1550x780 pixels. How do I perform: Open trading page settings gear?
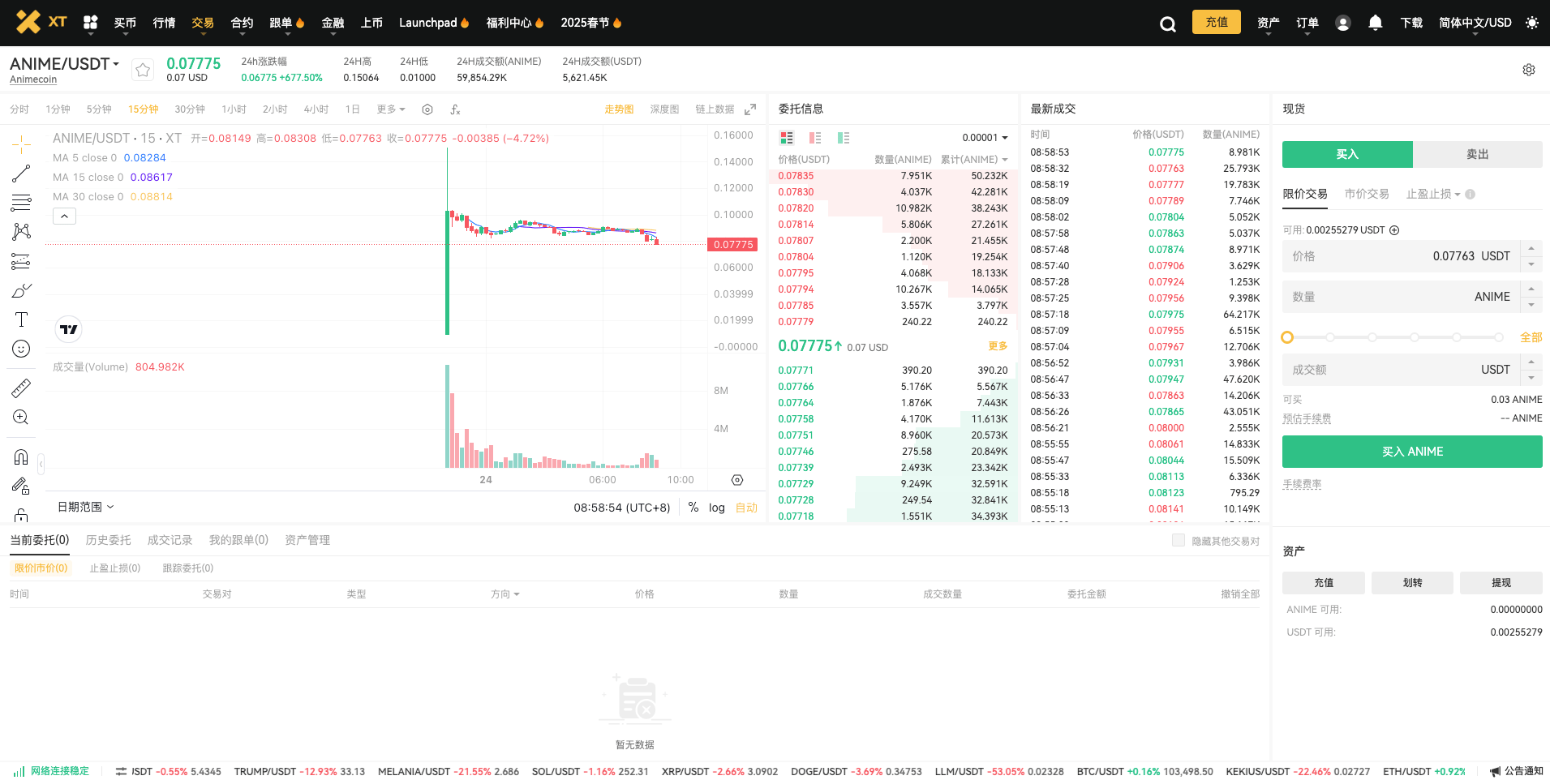click(1529, 70)
